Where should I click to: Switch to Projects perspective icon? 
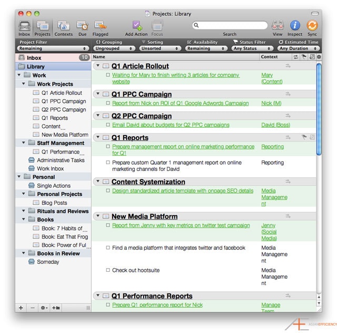(x=42, y=26)
